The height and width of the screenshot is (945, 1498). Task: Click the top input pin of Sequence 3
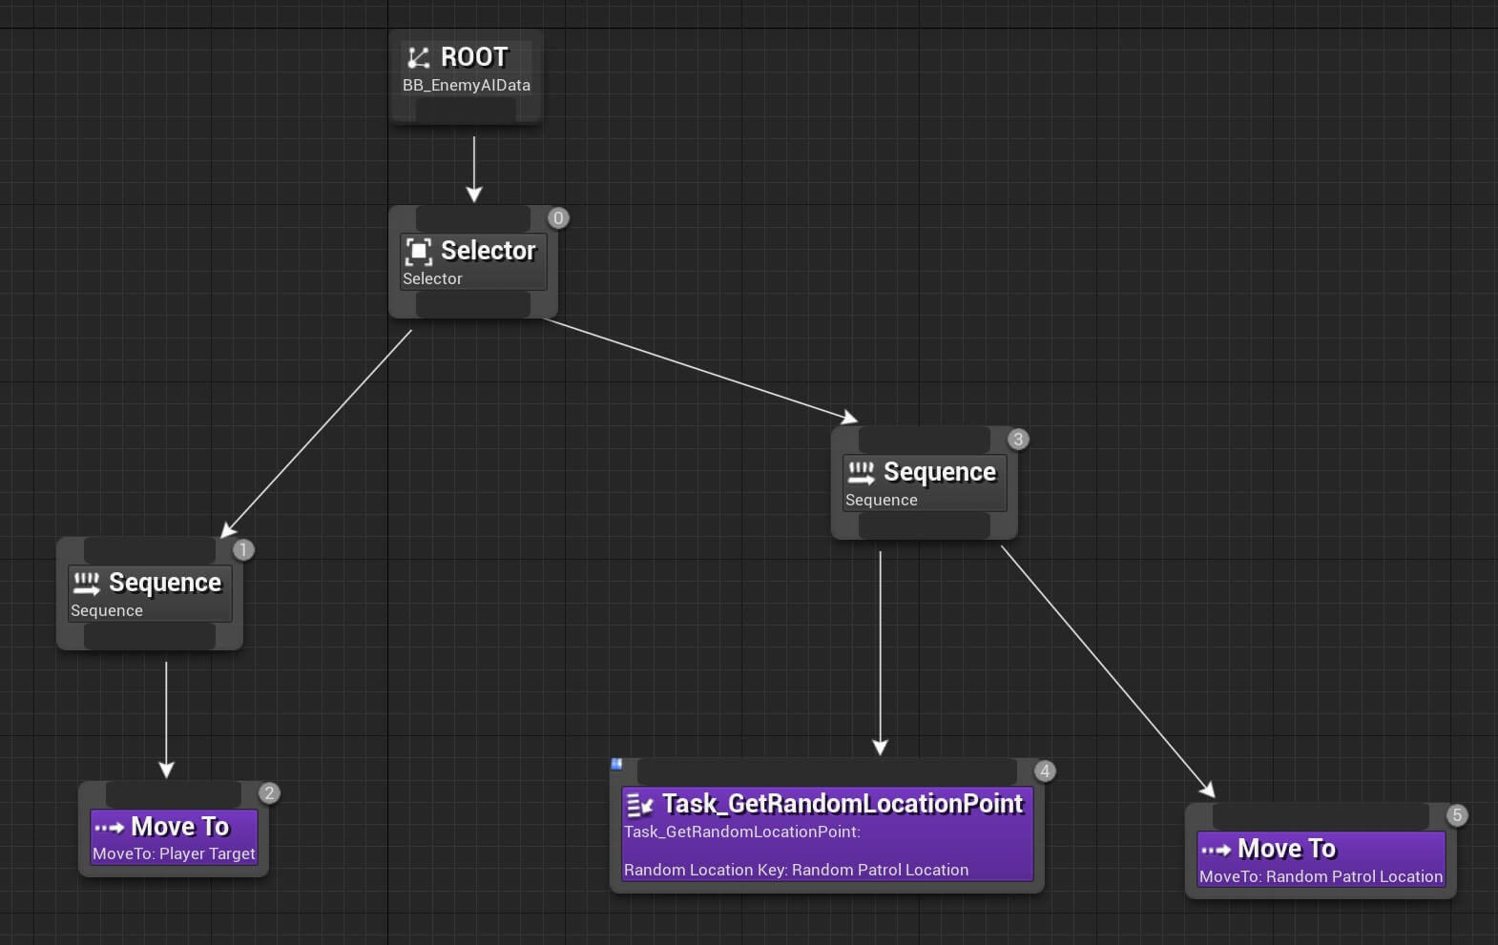[x=925, y=440]
